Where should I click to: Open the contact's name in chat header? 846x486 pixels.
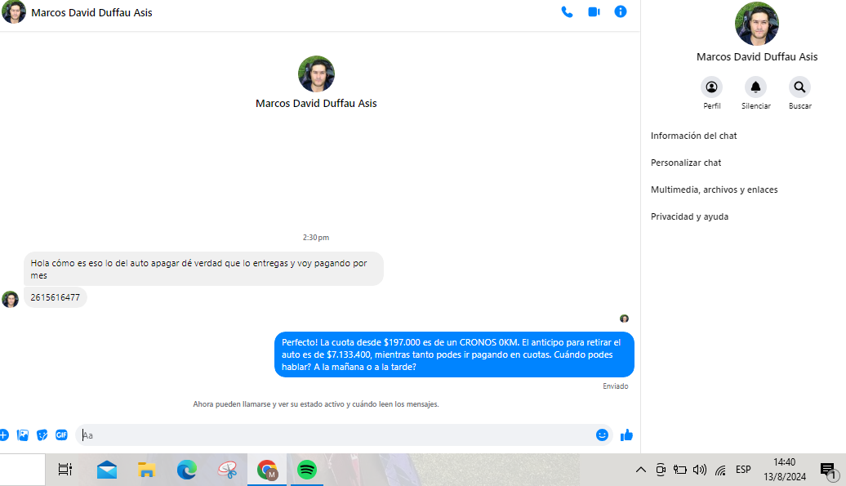click(91, 12)
